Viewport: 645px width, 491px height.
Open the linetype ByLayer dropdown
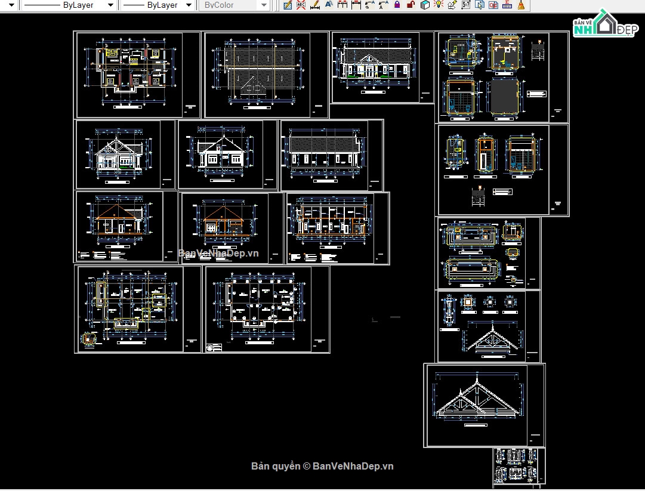pyautogui.click(x=110, y=5)
